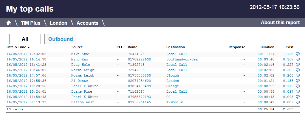Open comment icon for Easton West call

pos(298,102)
